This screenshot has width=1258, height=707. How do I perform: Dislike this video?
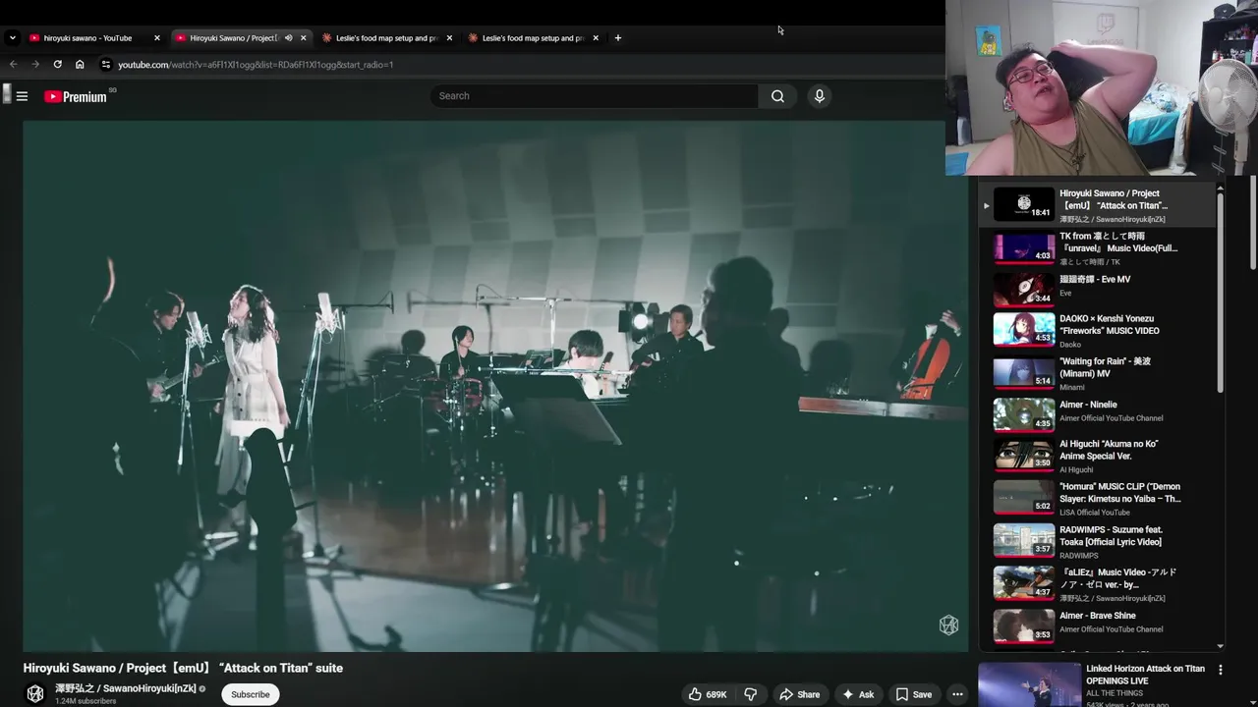pos(750,694)
